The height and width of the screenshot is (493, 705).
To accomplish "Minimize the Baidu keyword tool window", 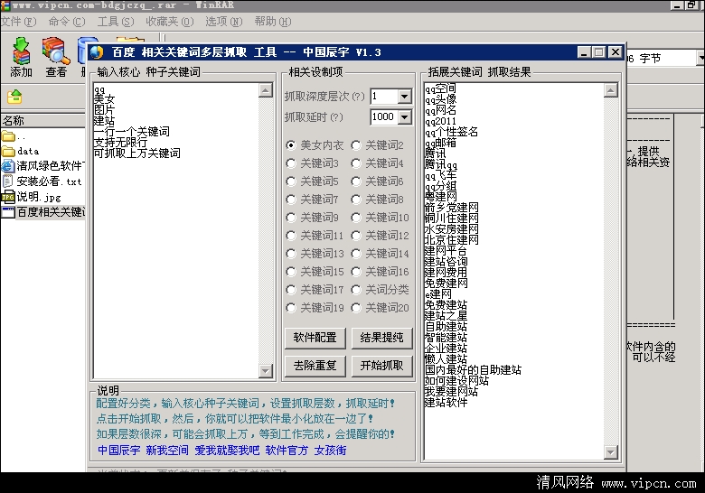I will point(584,52).
